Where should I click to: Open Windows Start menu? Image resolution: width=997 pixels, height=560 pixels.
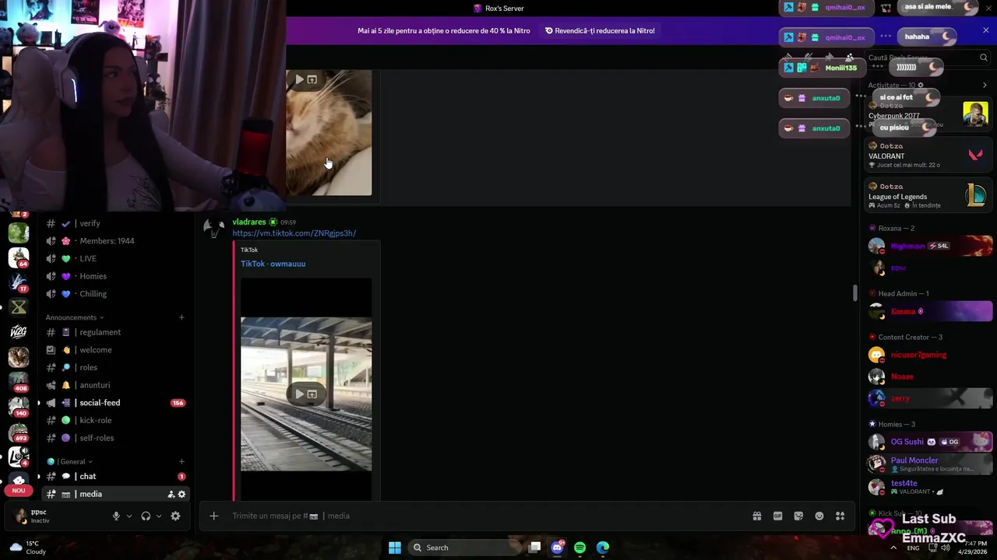click(x=395, y=548)
